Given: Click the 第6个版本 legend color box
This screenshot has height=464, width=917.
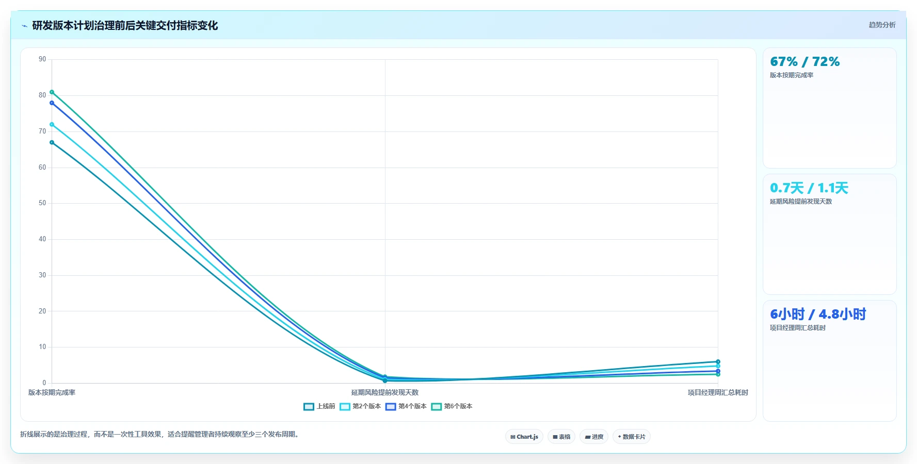Looking at the screenshot, I should point(437,406).
